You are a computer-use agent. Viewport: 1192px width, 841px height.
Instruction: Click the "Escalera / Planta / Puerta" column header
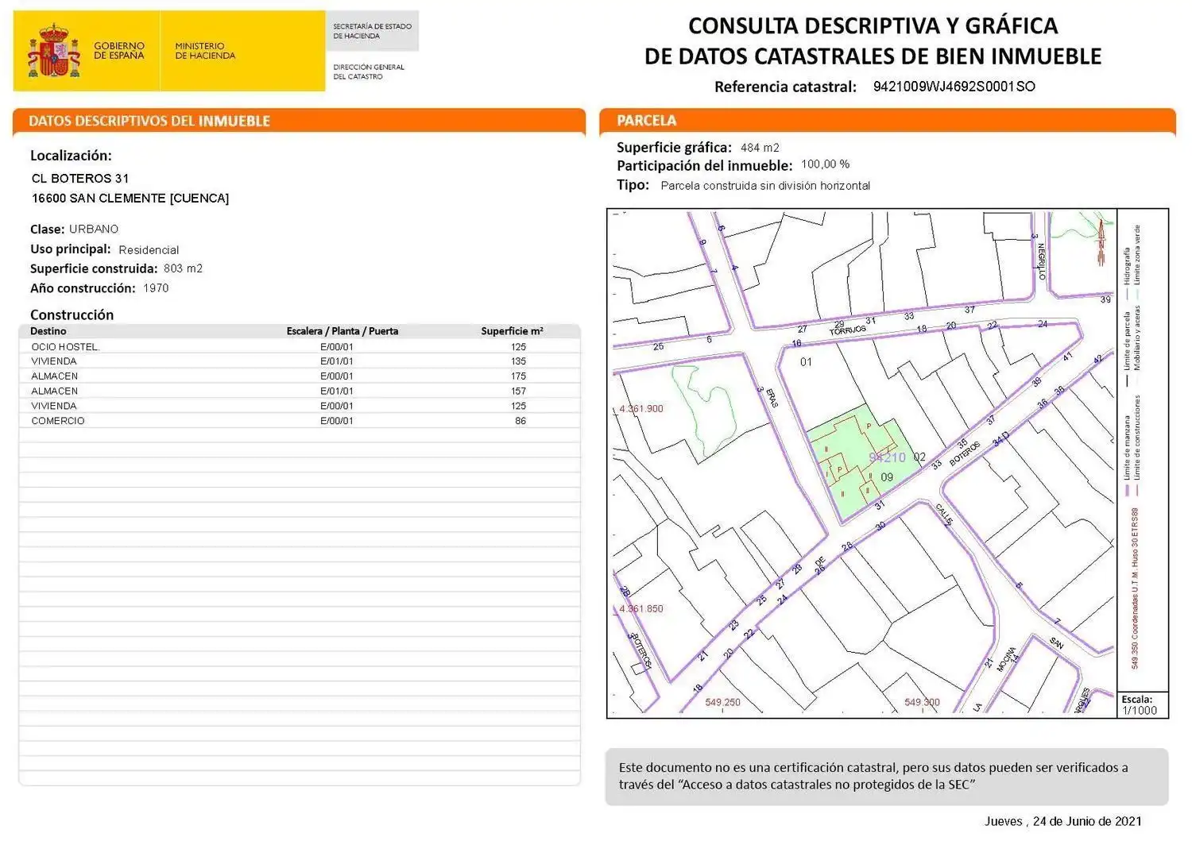tap(343, 331)
